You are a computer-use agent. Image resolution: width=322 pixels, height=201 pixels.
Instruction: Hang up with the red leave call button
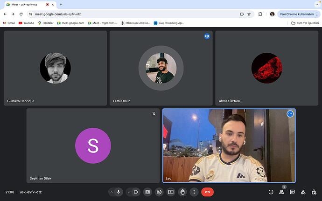207,192
